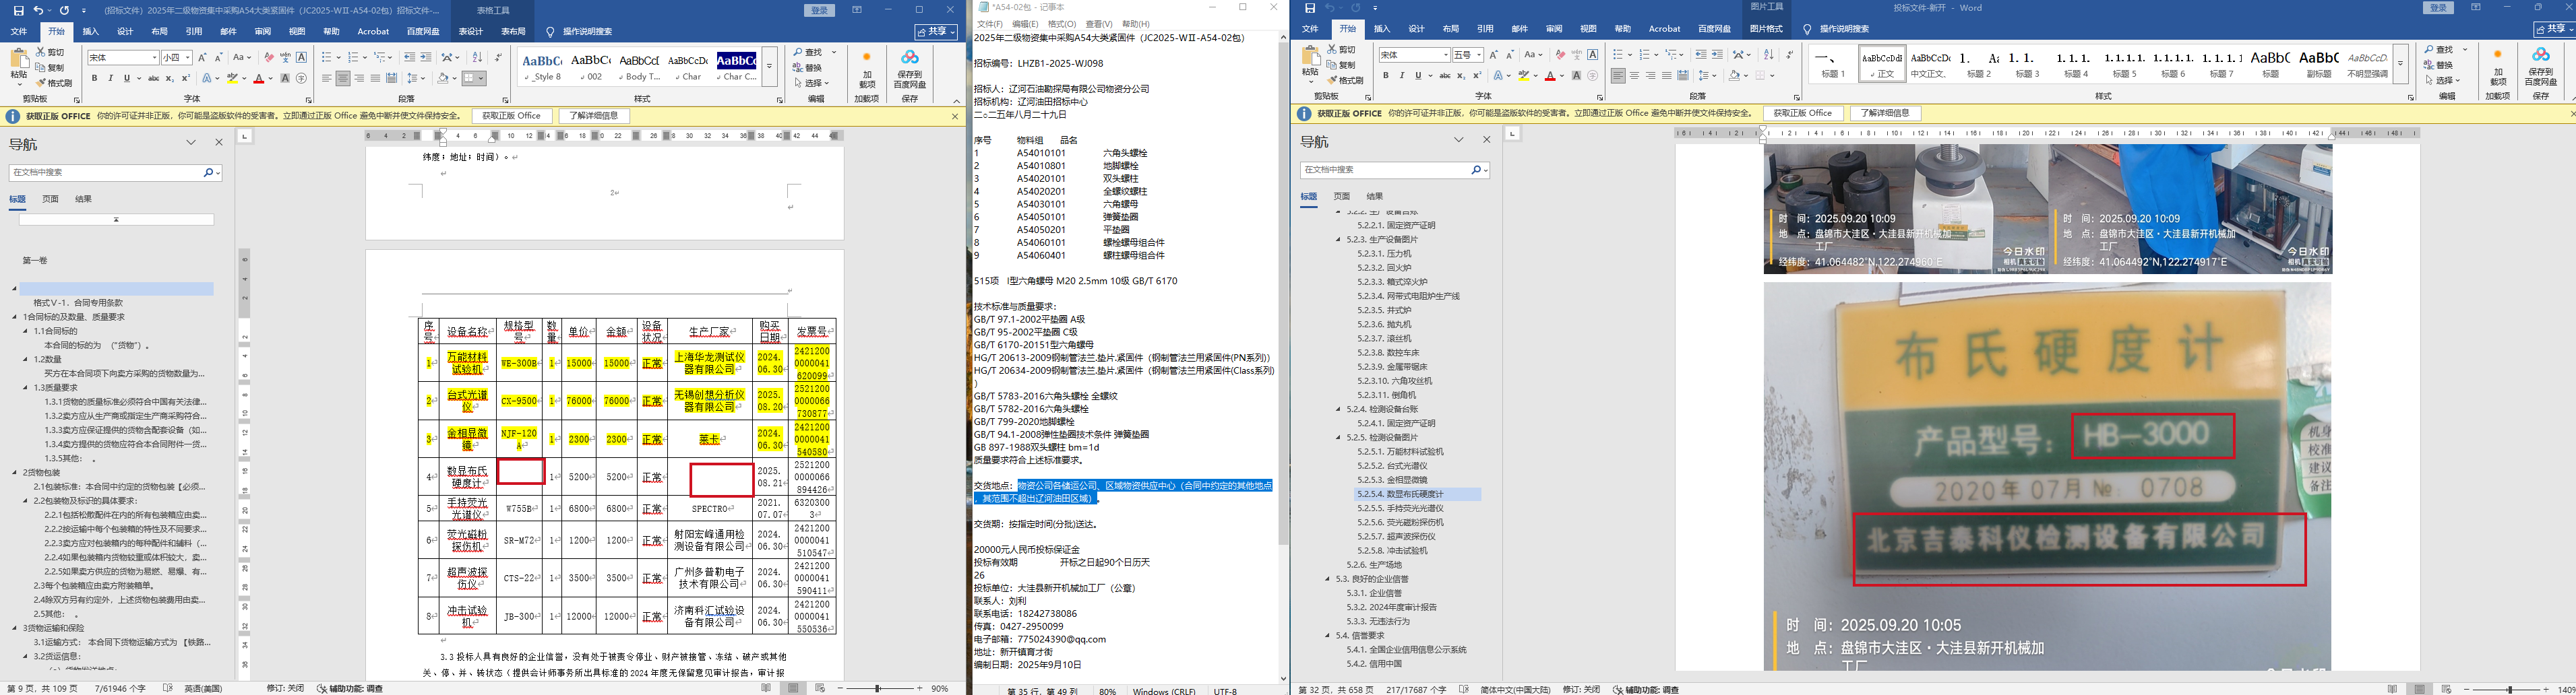Toggle Bold in left Word ribbon
Screen dimensions: 2576x695
95,78
